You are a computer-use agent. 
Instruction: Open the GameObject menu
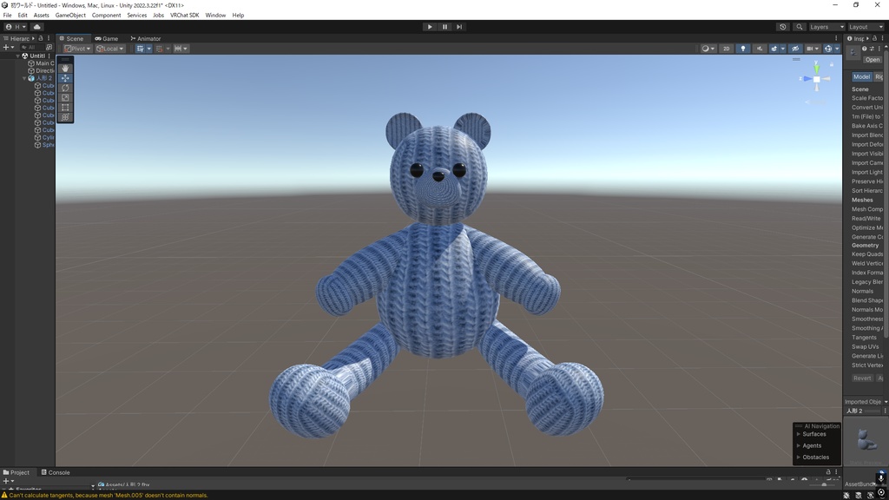(x=70, y=16)
